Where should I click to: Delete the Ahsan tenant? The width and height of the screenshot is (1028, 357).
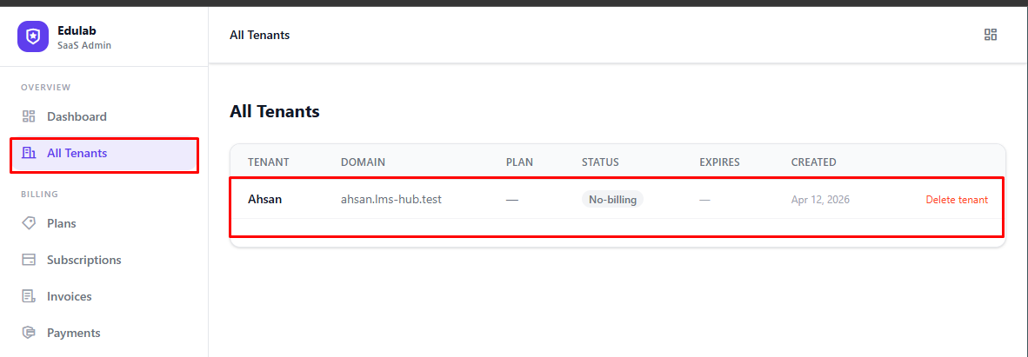(x=956, y=200)
